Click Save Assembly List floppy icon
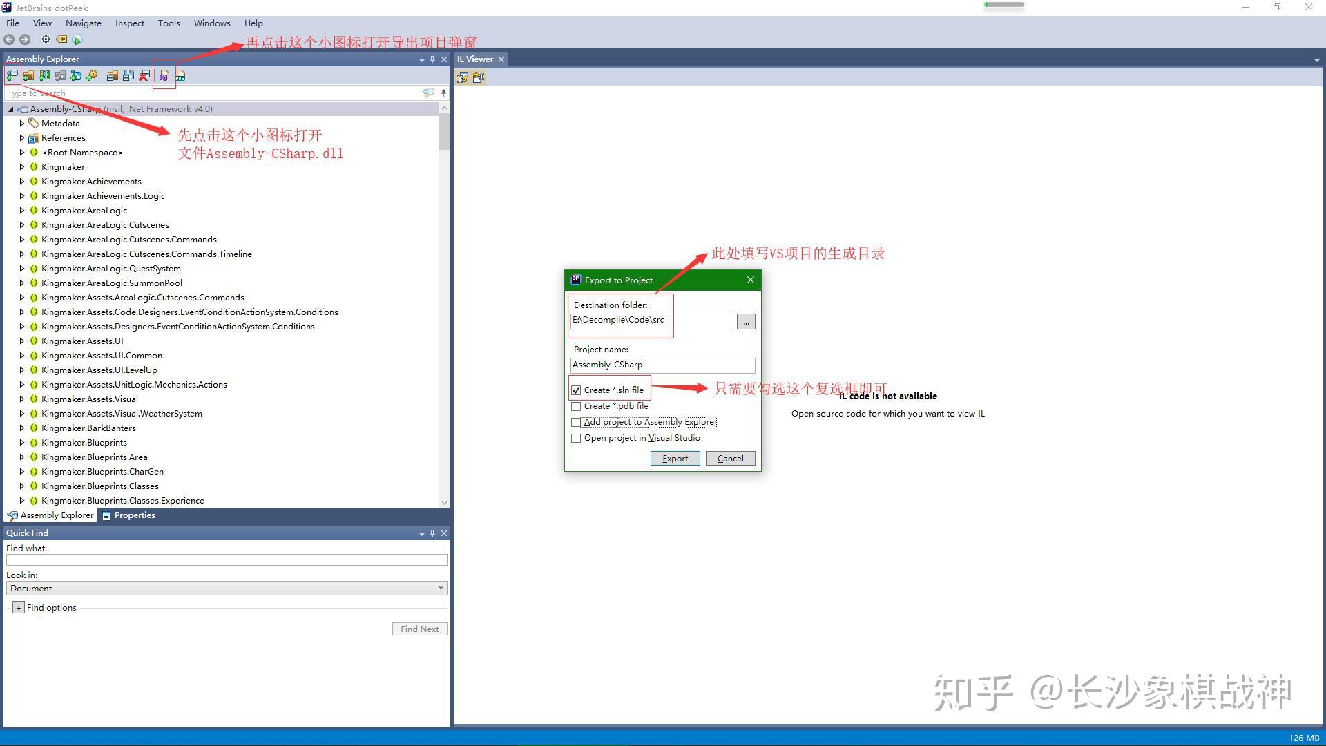This screenshot has width=1326, height=746. pos(128,76)
